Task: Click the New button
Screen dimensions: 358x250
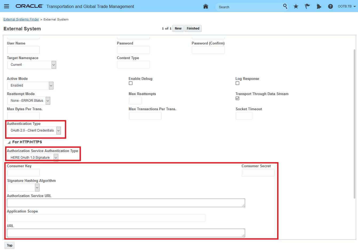Action: (x=178, y=28)
